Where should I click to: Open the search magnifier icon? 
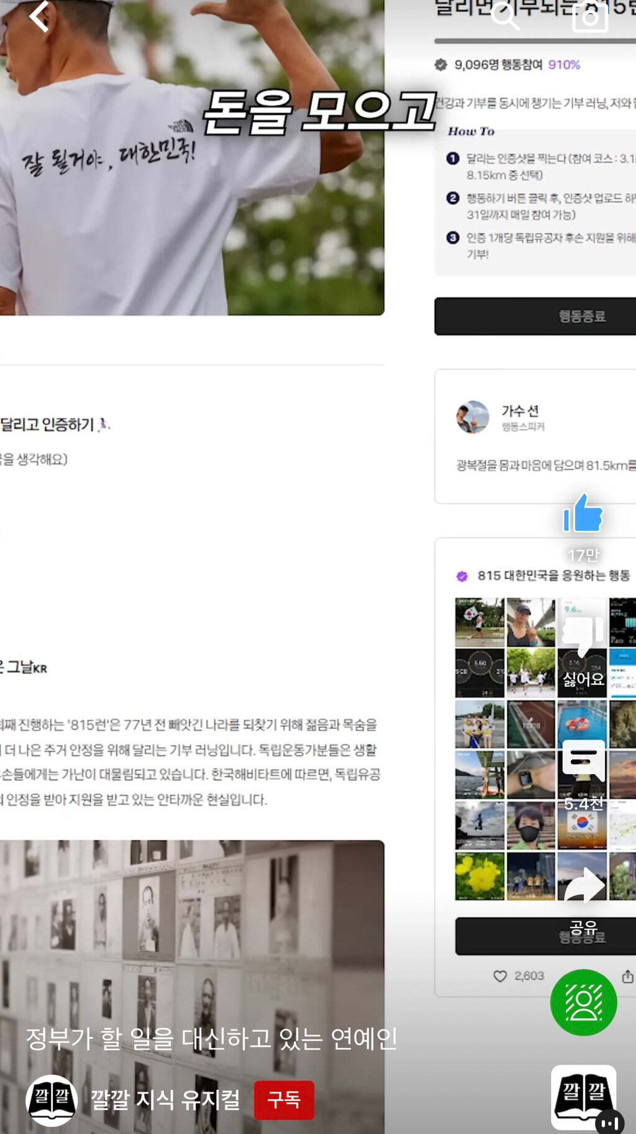click(x=505, y=16)
